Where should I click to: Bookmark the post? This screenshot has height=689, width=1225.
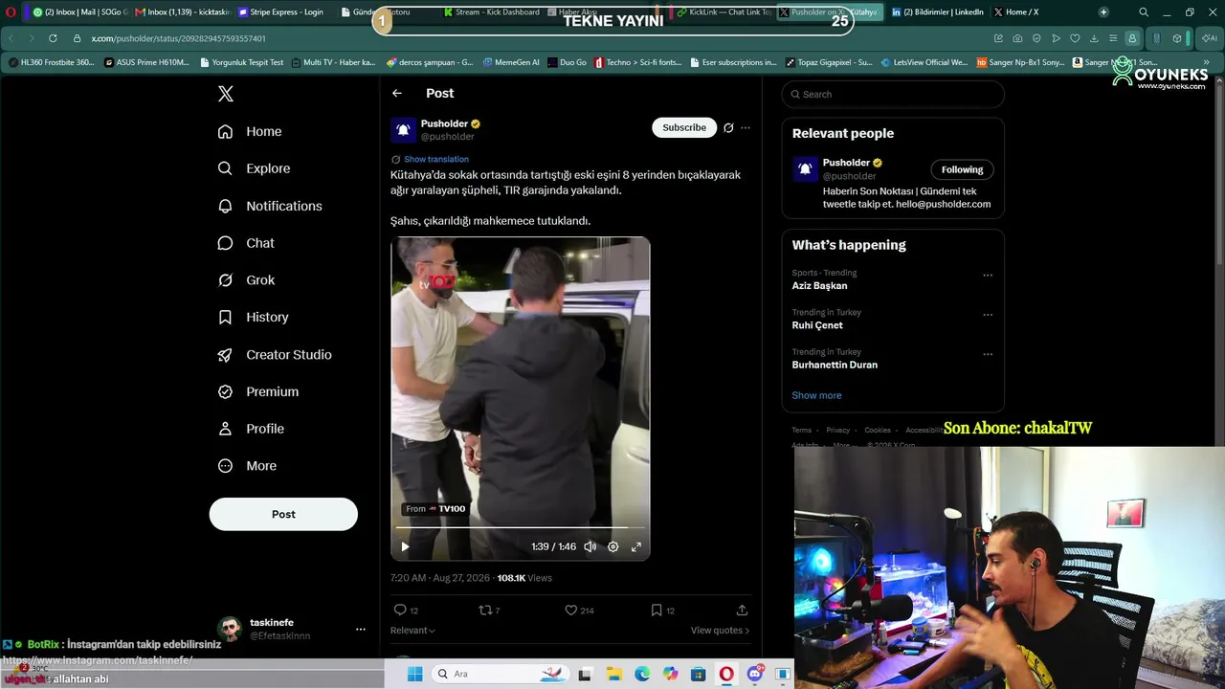[657, 610]
